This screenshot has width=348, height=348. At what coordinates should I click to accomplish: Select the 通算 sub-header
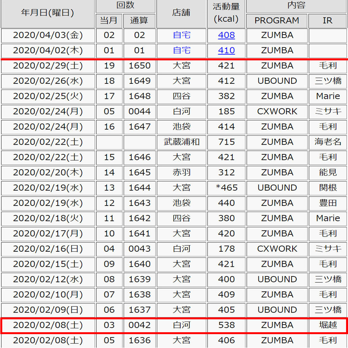(x=139, y=21)
